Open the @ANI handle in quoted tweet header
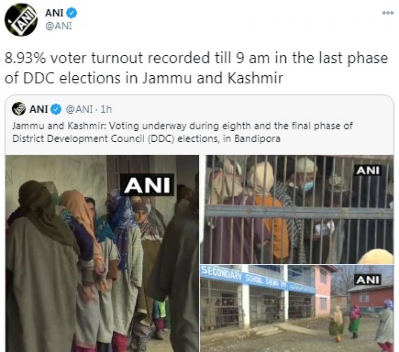The image size is (399, 352). pos(79,109)
